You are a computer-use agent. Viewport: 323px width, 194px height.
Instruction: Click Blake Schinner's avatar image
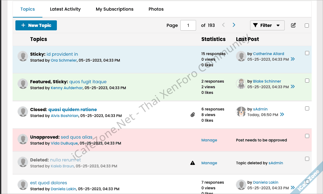tap(241, 84)
